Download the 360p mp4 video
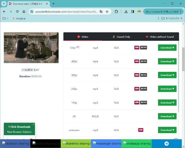Screen dimensions: 185x148 click(x=167, y=75)
